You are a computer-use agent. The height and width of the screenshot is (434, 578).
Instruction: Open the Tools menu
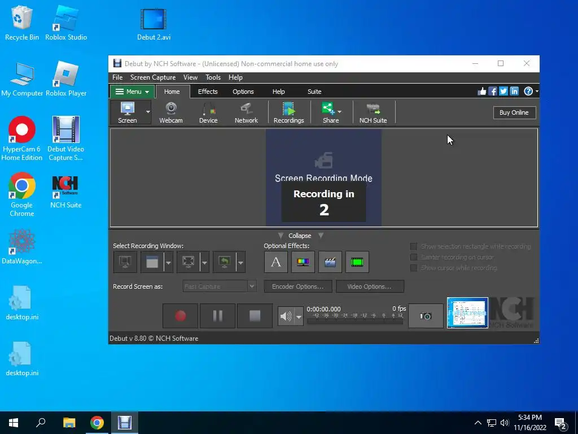(x=213, y=77)
